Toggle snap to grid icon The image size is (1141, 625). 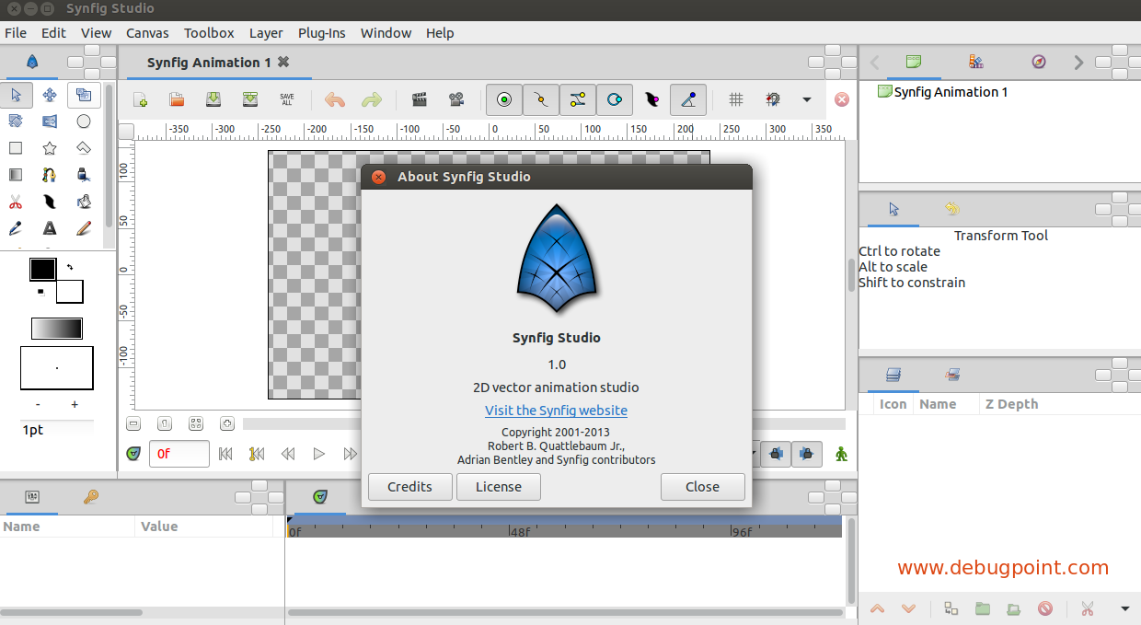point(773,99)
